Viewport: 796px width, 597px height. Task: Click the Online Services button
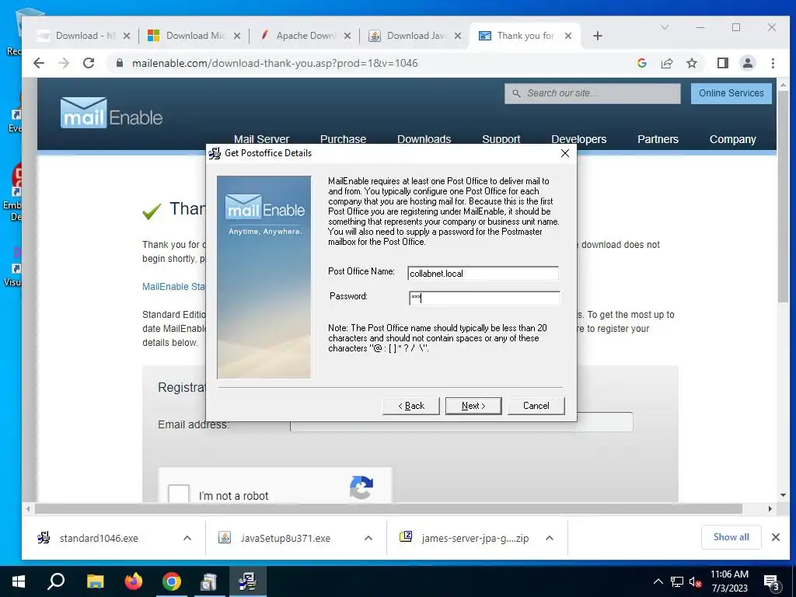click(731, 93)
